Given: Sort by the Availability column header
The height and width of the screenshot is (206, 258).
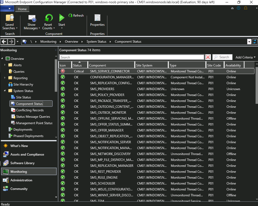Looking at the screenshot, I should tap(234, 65).
